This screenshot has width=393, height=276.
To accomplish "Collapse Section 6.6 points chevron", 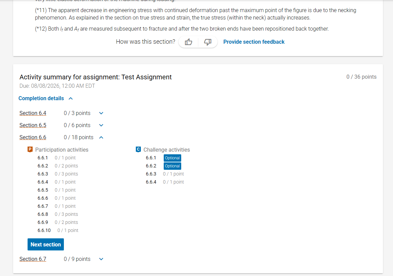I will tap(101, 137).
